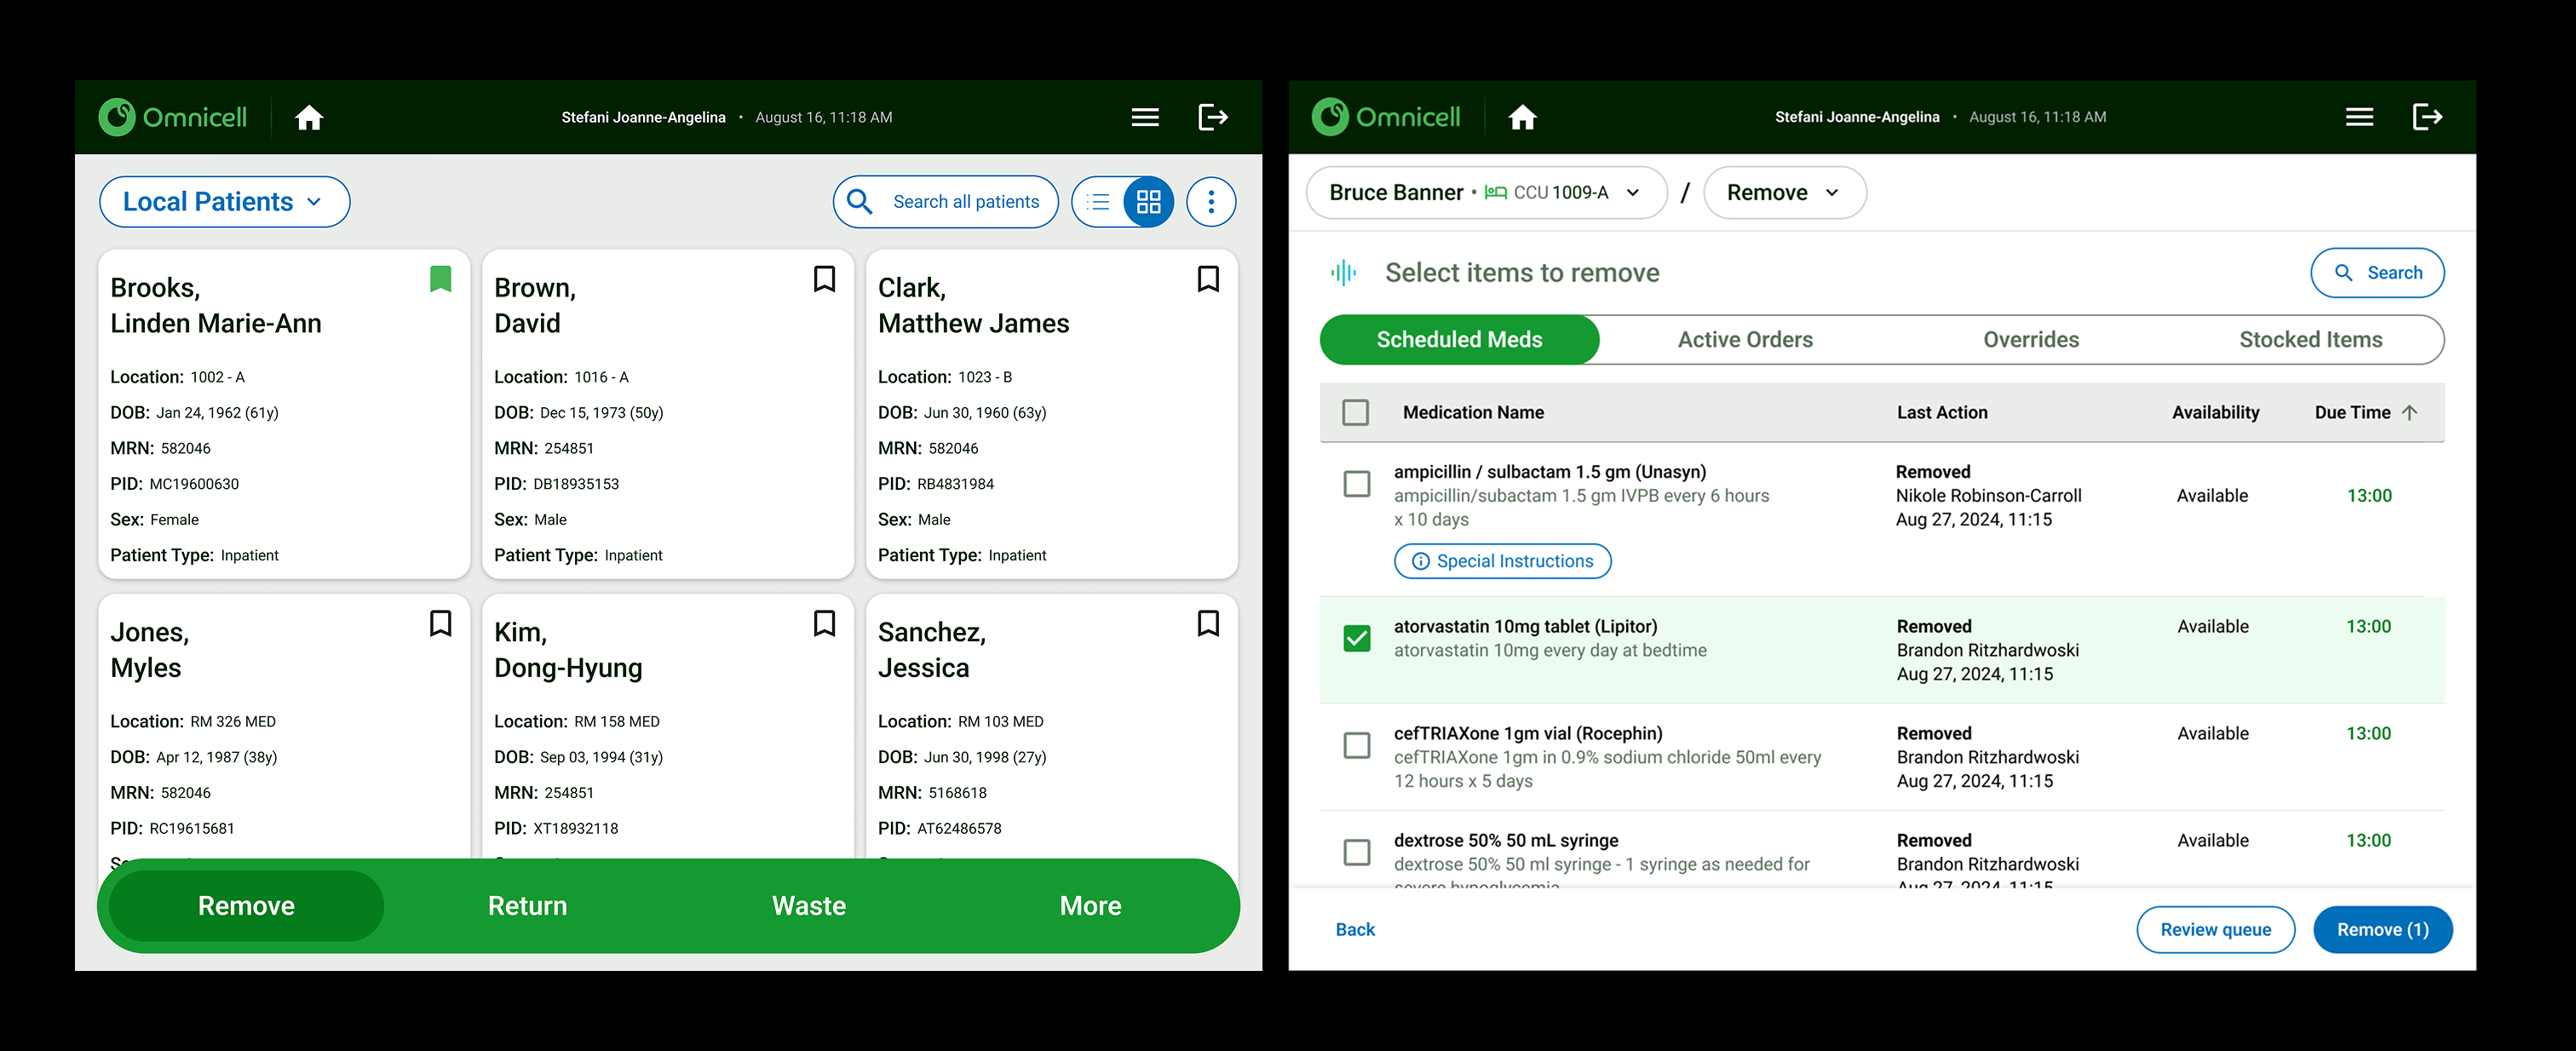Screen dimensions: 2576x1051
Task: Open the Stocked Items tab
Action: 2310,340
